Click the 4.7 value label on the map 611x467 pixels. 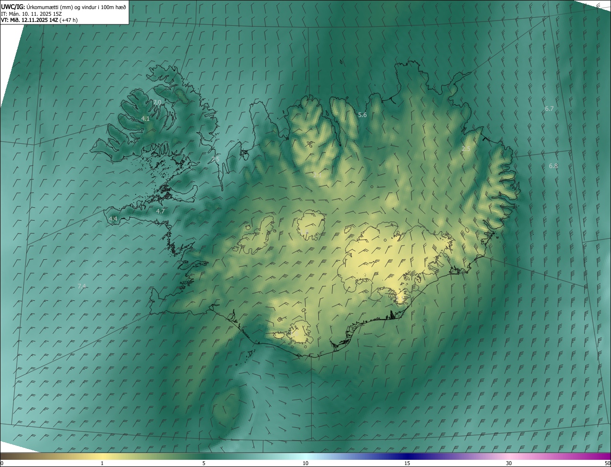tap(160, 211)
